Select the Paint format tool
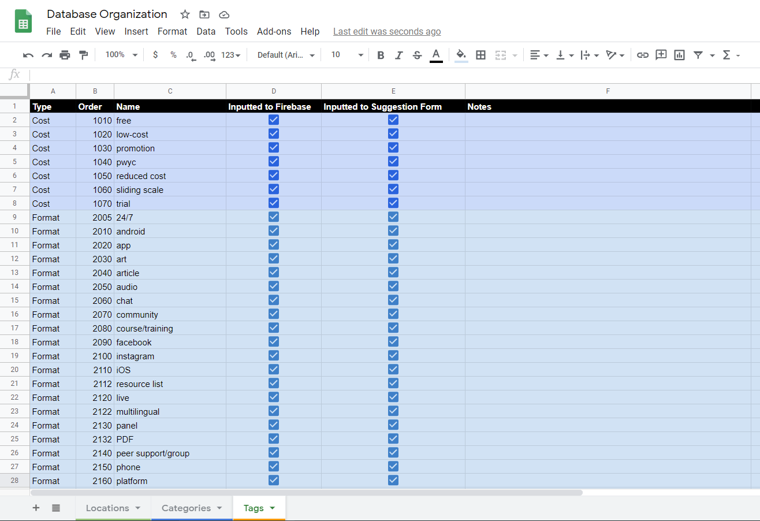This screenshot has height=521, width=760. (x=83, y=55)
